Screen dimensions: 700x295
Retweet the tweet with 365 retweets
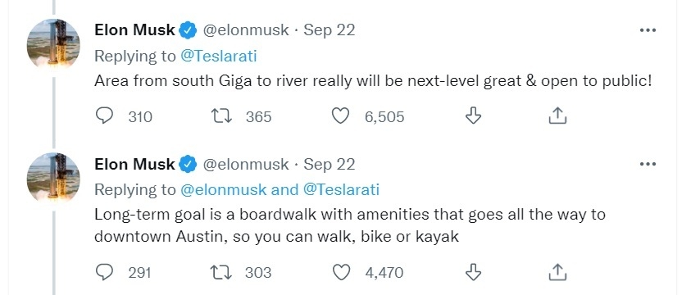[221, 116]
